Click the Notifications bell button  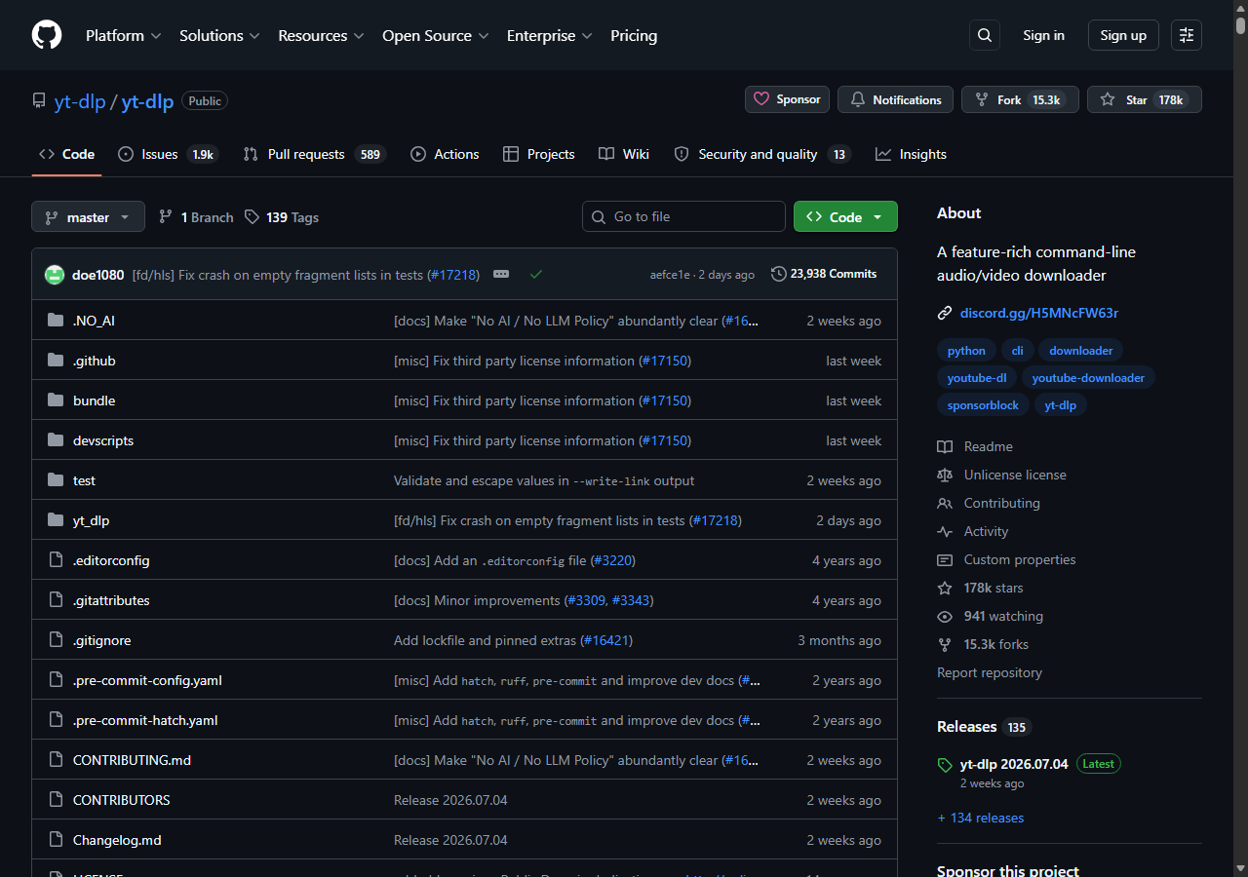[x=896, y=99]
